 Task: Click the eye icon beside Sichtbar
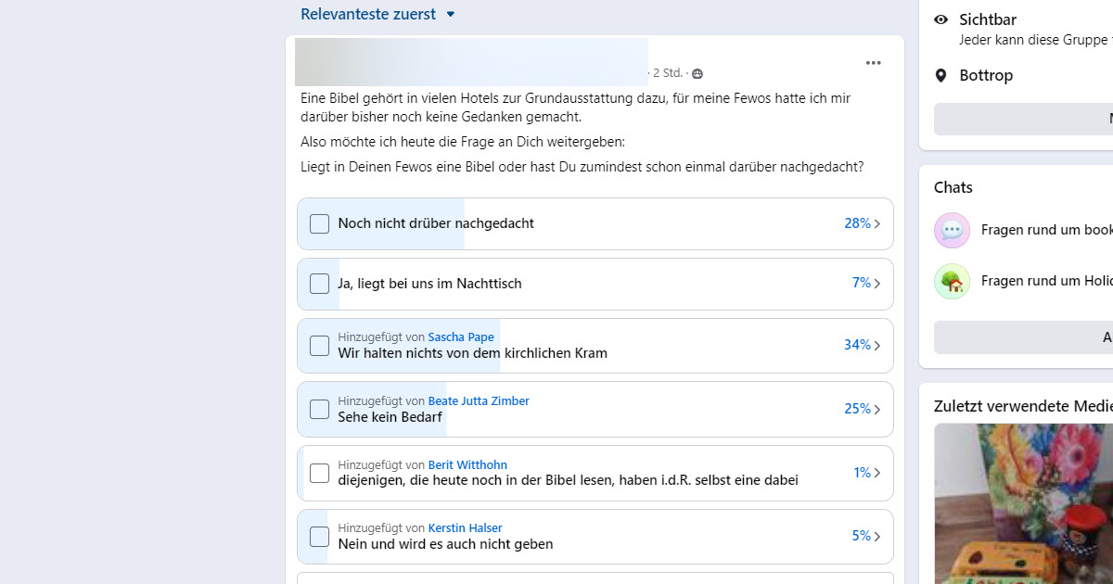[x=940, y=19]
